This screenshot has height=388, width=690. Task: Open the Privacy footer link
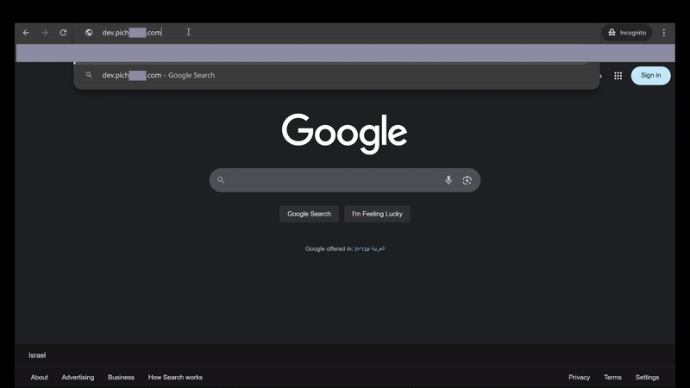[579, 378]
